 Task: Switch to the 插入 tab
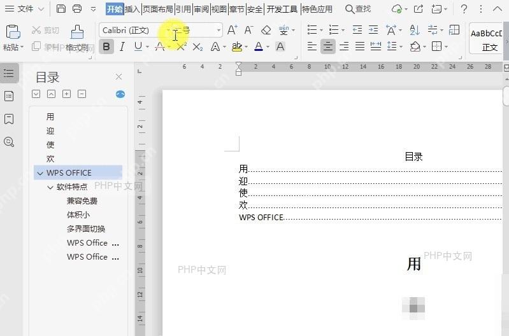[x=133, y=9]
